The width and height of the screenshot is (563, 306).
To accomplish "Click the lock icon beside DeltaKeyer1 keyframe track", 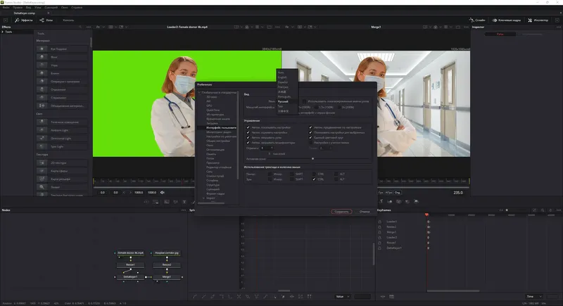I will pyautogui.click(x=379, y=248).
